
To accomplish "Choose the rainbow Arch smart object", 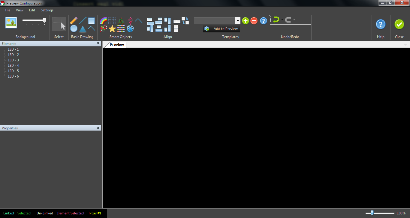I will [103, 21].
